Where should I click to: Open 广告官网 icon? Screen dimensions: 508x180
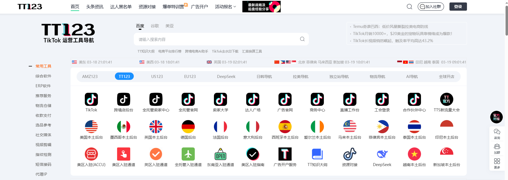tap(285, 99)
